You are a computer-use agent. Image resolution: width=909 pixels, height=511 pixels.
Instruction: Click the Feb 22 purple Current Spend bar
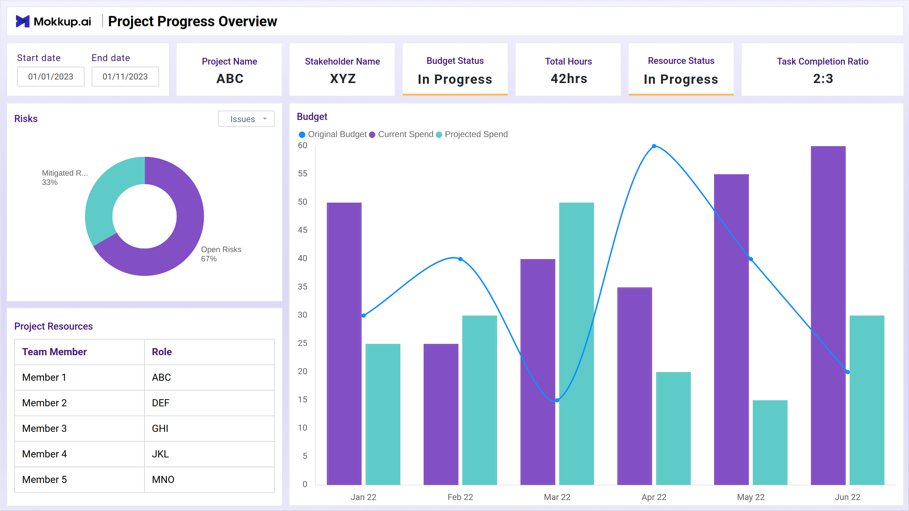pos(441,414)
